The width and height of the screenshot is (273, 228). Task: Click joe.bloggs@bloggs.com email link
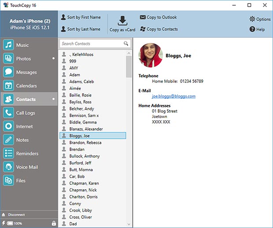click(x=173, y=96)
